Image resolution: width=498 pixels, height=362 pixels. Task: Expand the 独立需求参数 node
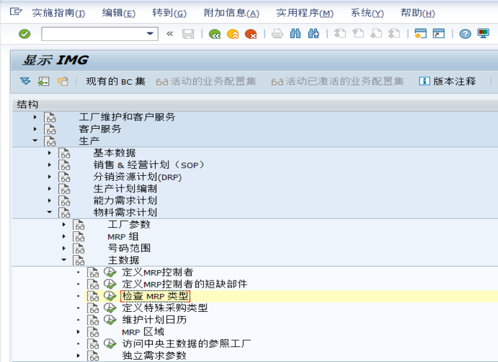coord(78,355)
